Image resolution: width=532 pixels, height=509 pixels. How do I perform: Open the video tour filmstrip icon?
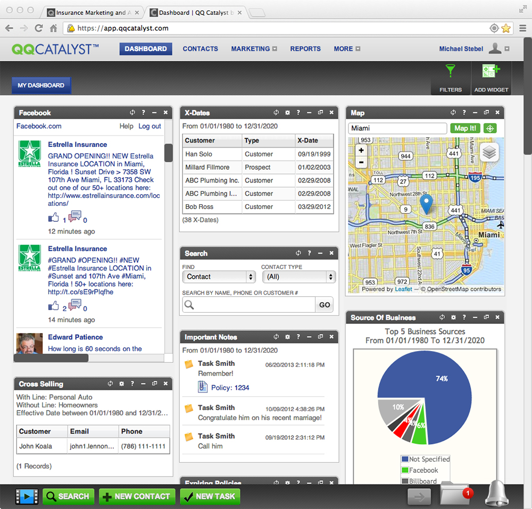click(x=27, y=496)
